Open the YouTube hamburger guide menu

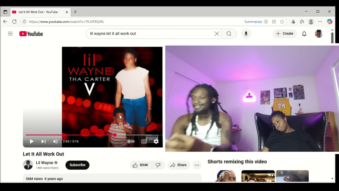point(10,34)
